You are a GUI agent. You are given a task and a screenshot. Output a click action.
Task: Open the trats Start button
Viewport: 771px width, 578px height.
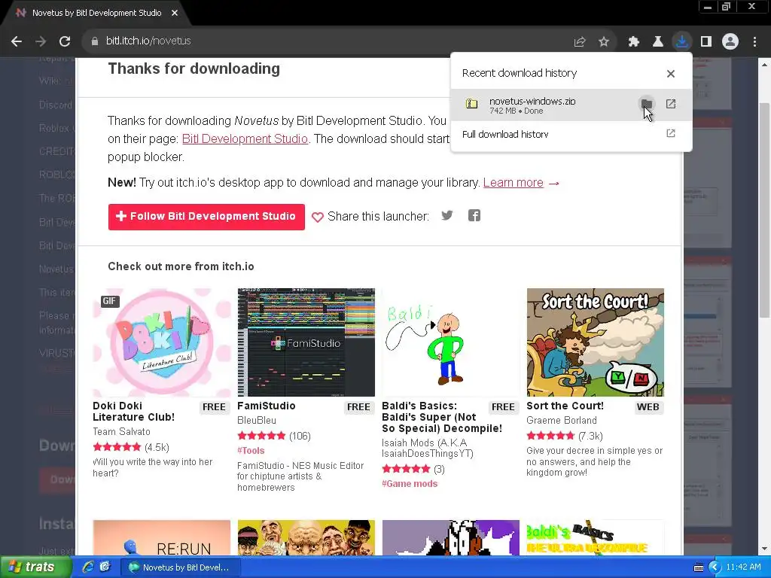(x=35, y=567)
